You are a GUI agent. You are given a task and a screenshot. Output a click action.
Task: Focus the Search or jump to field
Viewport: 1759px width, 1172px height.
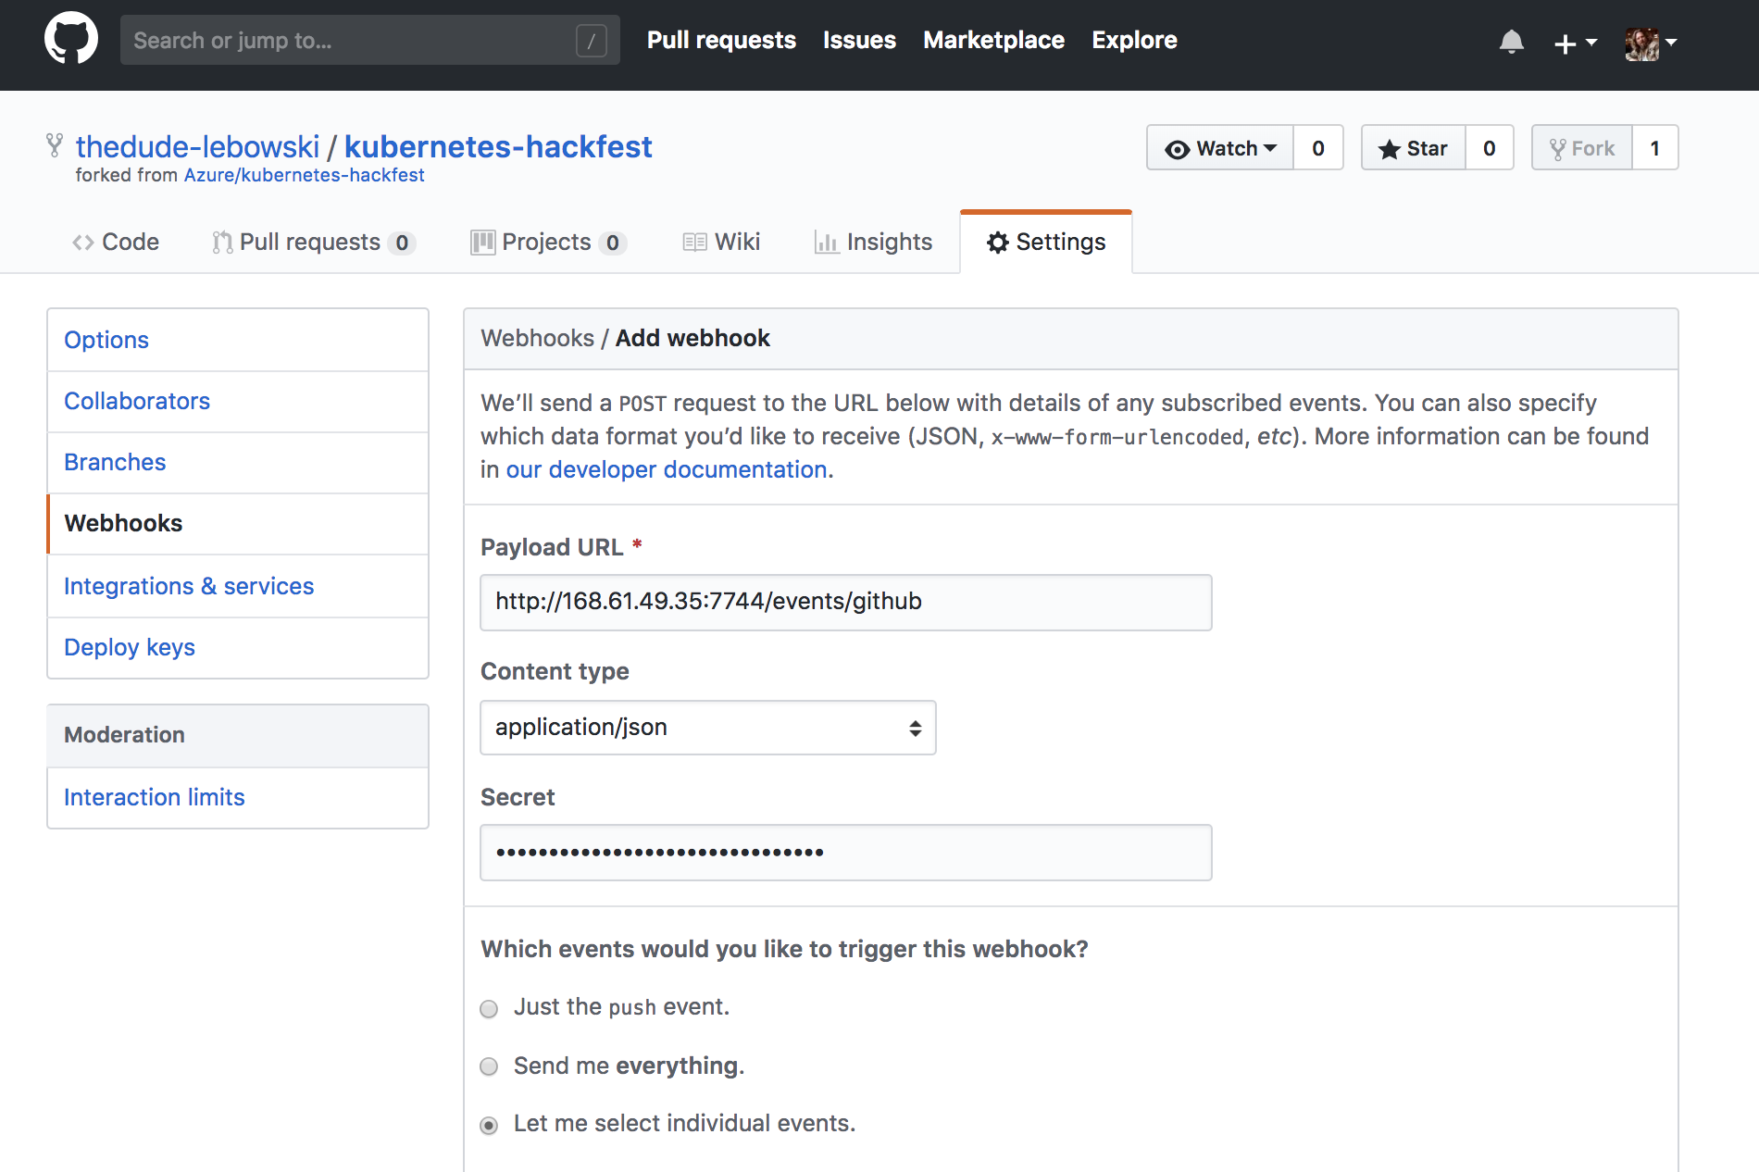click(370, 40)
